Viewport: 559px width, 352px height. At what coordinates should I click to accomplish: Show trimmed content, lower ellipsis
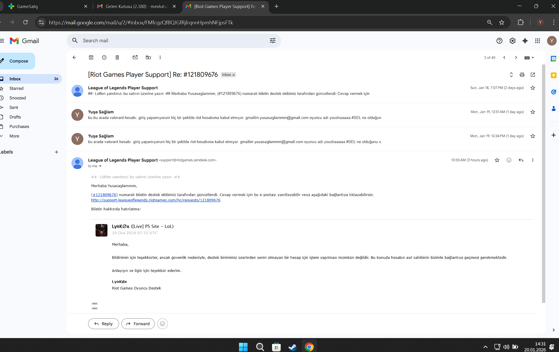click(x=95, y=308)
